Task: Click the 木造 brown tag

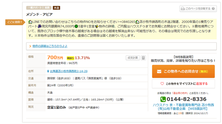Action: [57, 8]
